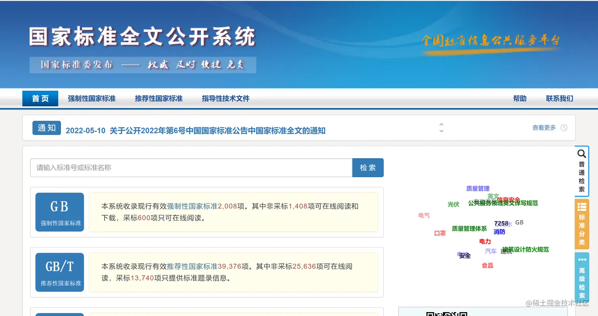598x316 pixels.
Task: Open 标准分类 orange list-icon sidebar tab
Action: [581, 224]
